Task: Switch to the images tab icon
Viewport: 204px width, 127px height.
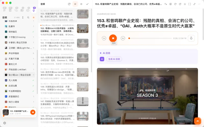Action: [22, 10]
